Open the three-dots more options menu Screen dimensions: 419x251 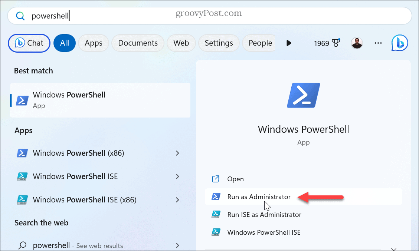coord(378,43)
